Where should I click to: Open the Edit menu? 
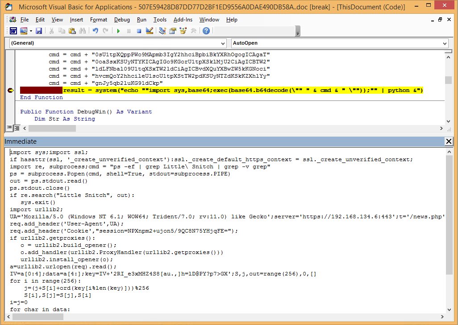pyautogui.click(x=40, y=20)
